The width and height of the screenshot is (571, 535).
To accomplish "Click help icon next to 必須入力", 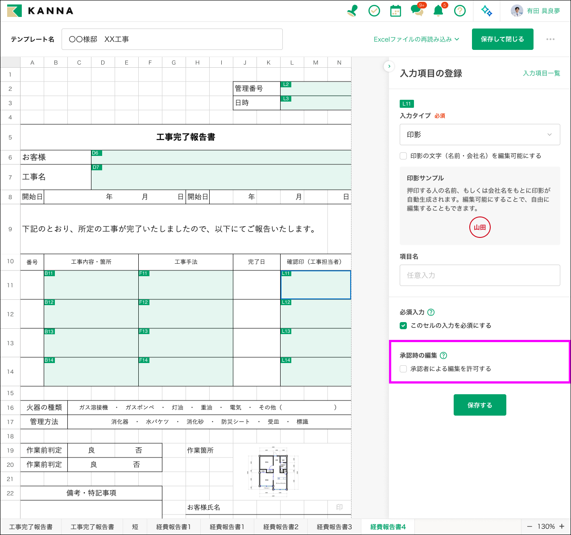I will [x=431, y=312].
